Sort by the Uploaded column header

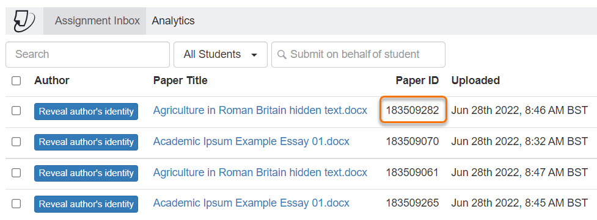coord(475,80)
